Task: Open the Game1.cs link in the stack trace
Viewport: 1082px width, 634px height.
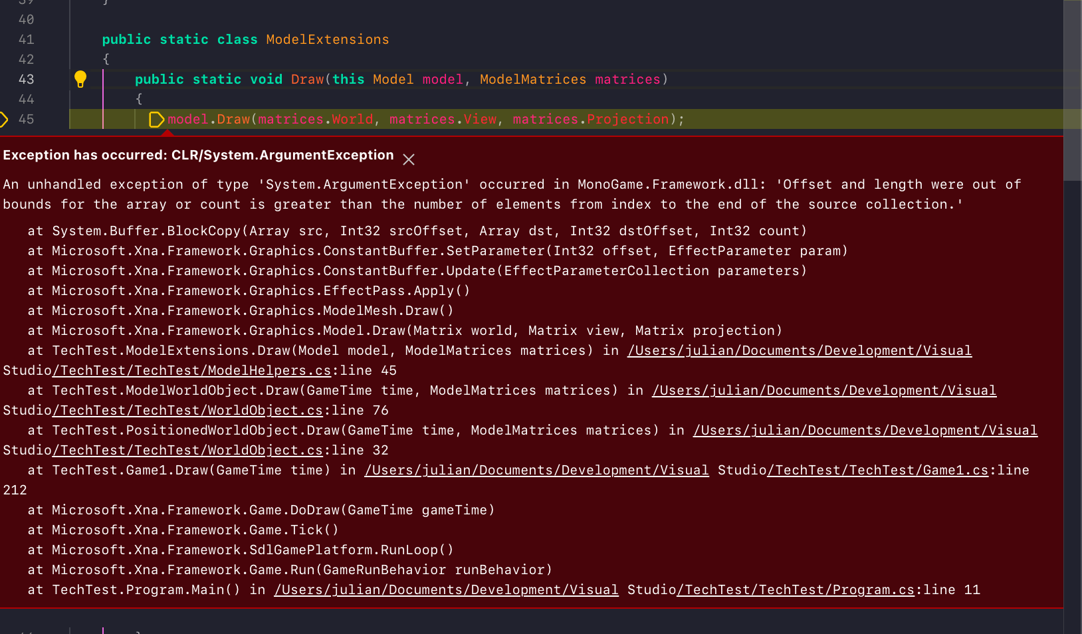Action: [879, 470]
